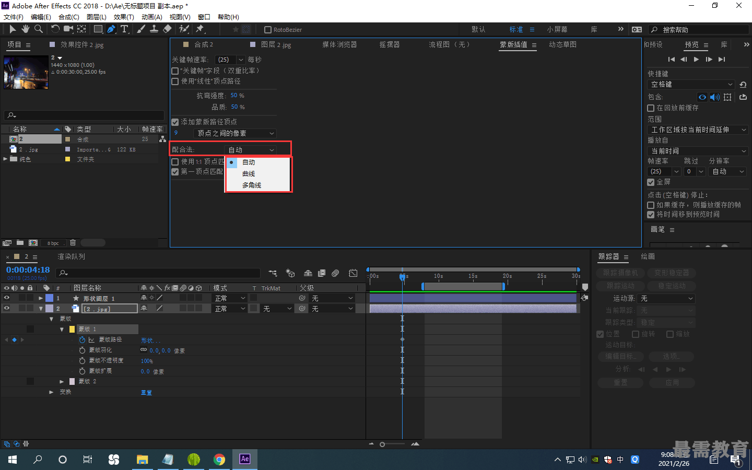752x470 pixels.
Task: Click the mask path stopwatch icon
Action: pos(82,340)
